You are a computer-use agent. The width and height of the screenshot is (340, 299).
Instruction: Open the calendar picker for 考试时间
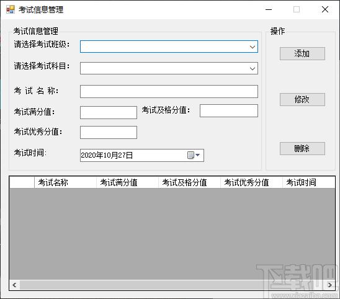[194, 155]
